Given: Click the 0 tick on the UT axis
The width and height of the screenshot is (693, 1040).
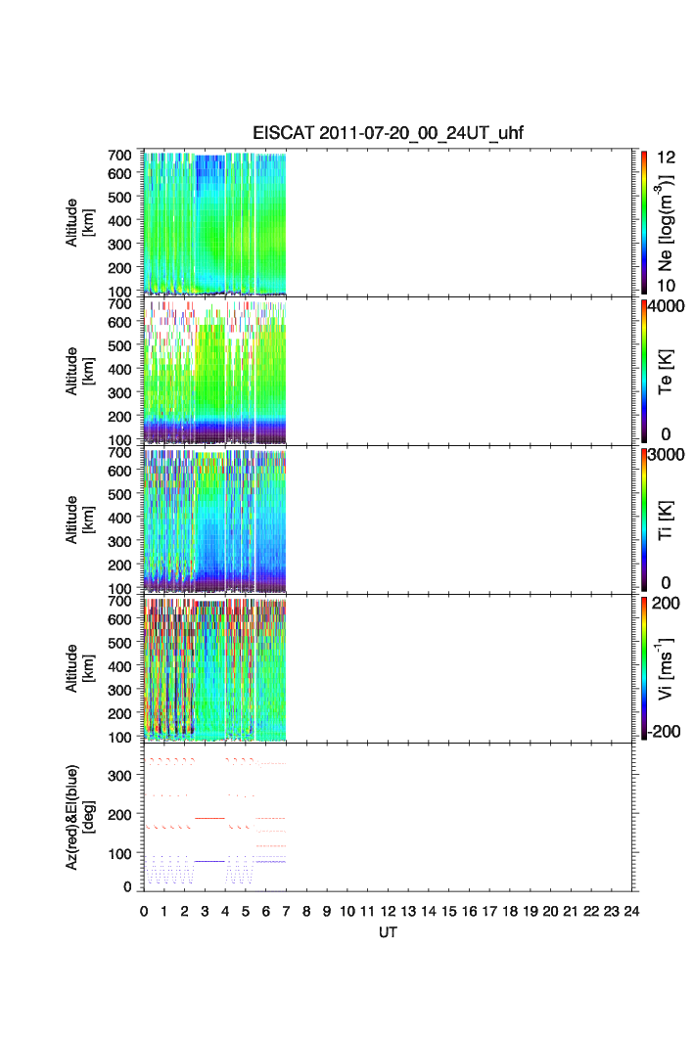Looking at the screenshot, I should coord(144,911).
